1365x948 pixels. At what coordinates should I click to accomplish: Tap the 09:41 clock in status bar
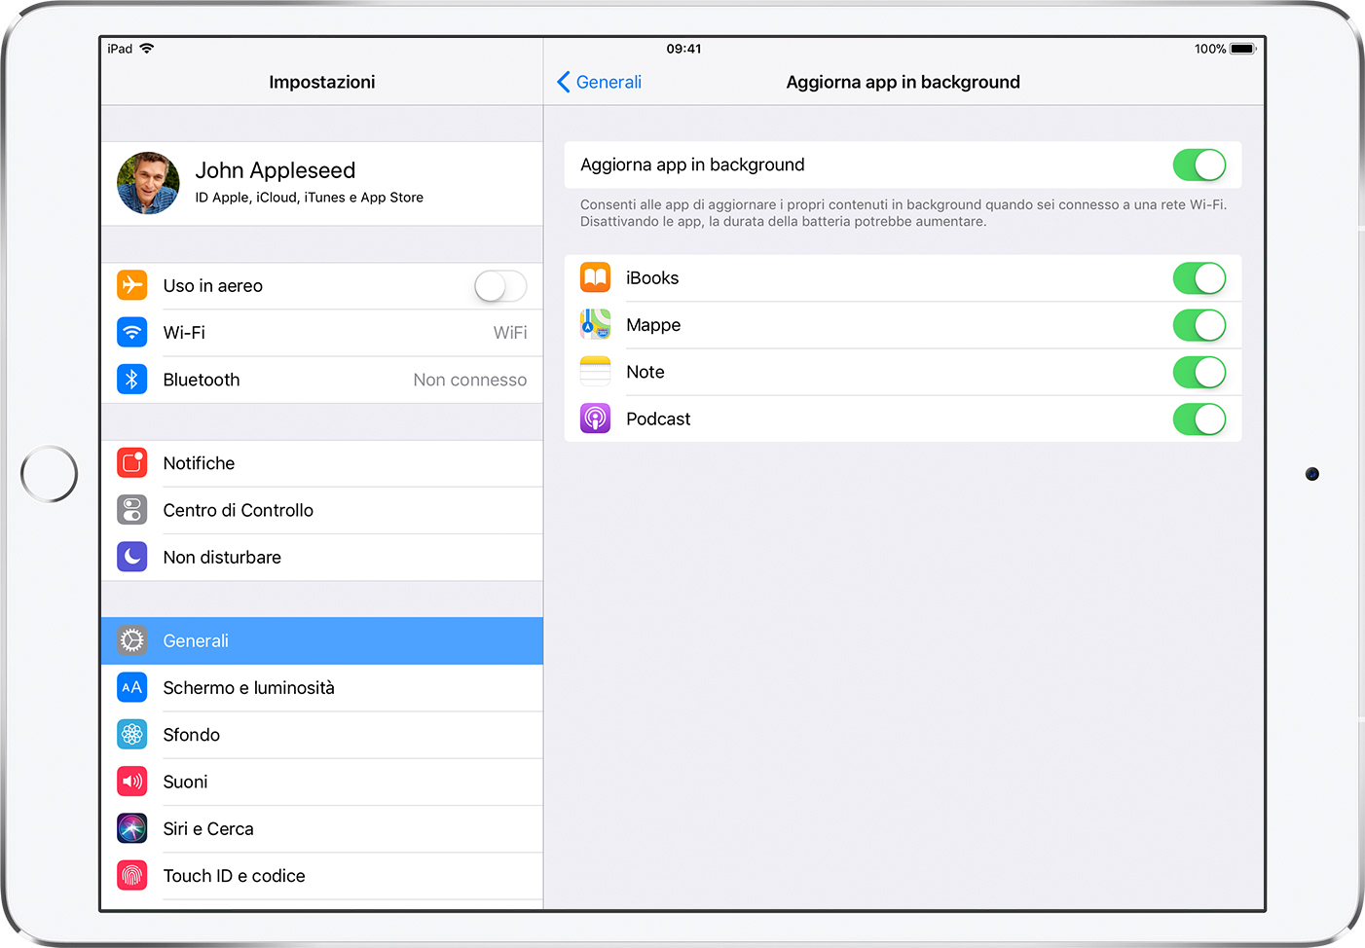click(683, 49)
